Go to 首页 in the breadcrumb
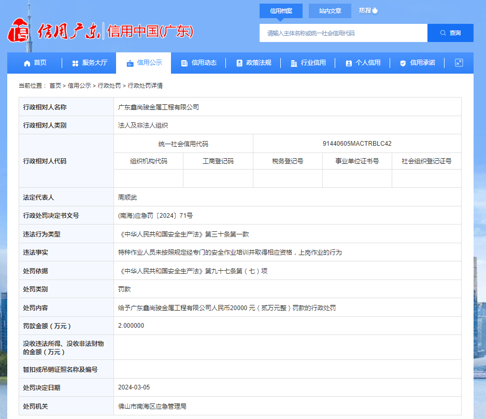486x419 pixels. pyautogui.click(x=55, y=86)
